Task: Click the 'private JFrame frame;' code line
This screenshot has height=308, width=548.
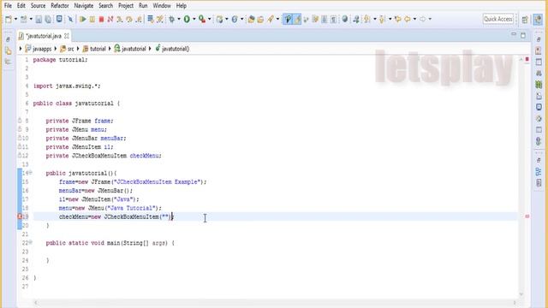Action: coord(80,121)
